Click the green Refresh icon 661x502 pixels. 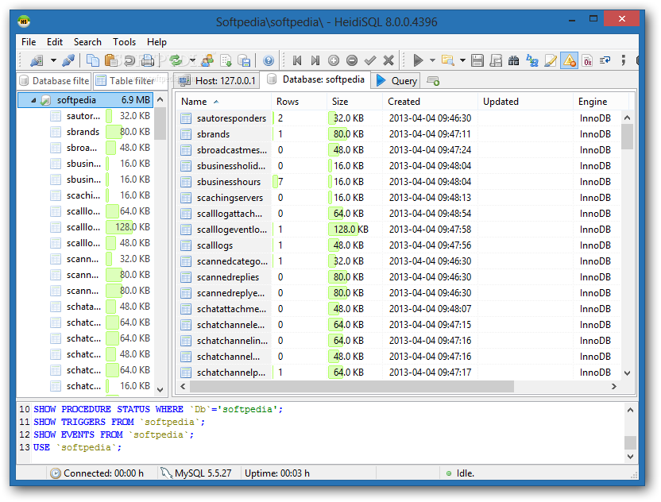176,60
